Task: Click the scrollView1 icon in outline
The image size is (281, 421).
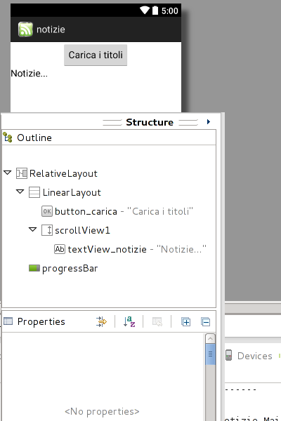Action: coord(47,230)
